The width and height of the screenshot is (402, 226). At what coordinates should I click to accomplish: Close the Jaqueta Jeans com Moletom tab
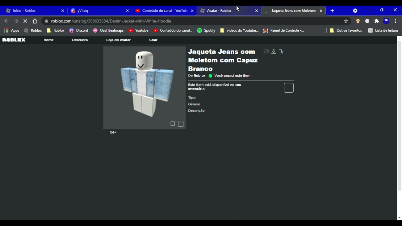click(x=321, y=11)
